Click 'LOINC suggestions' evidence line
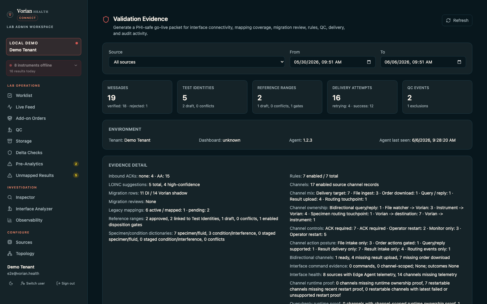Image resolution: width=487 pixels, height=304 pixels. point(154,185)
